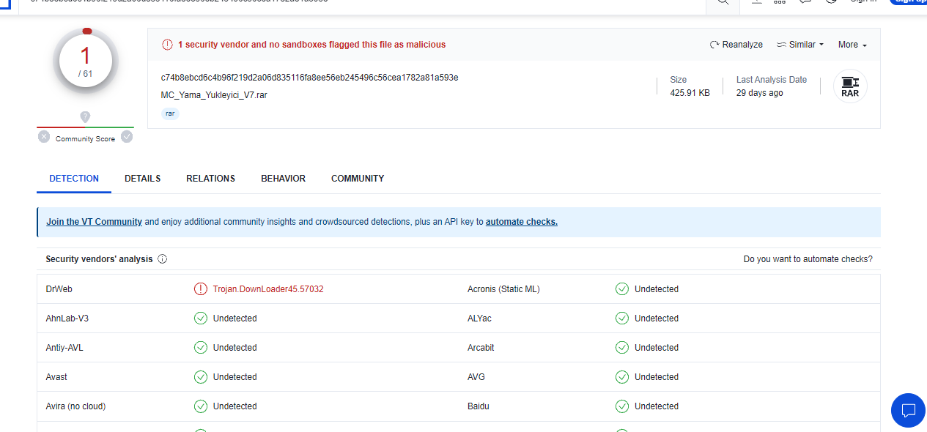Vote malicious with the X community button
The height and width of the screenshot is (432, 927).
coord(44,137)
